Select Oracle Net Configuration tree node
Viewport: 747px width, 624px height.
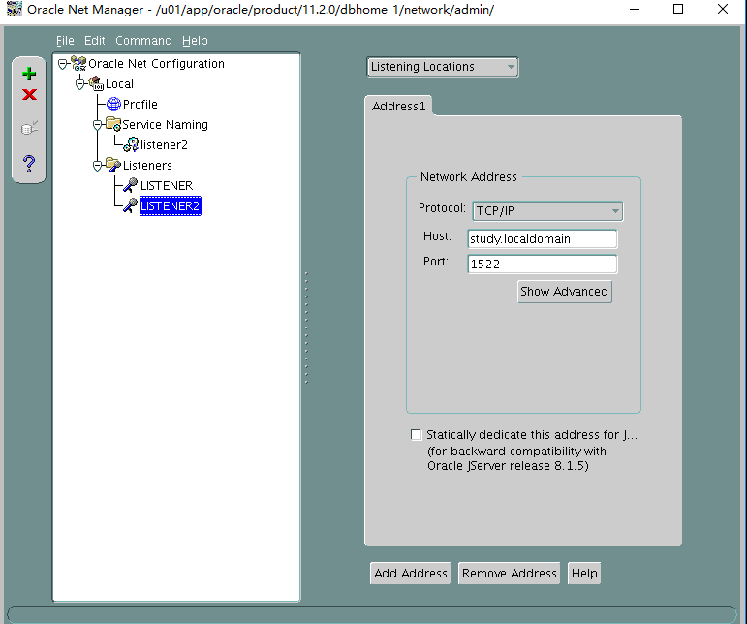156,63
